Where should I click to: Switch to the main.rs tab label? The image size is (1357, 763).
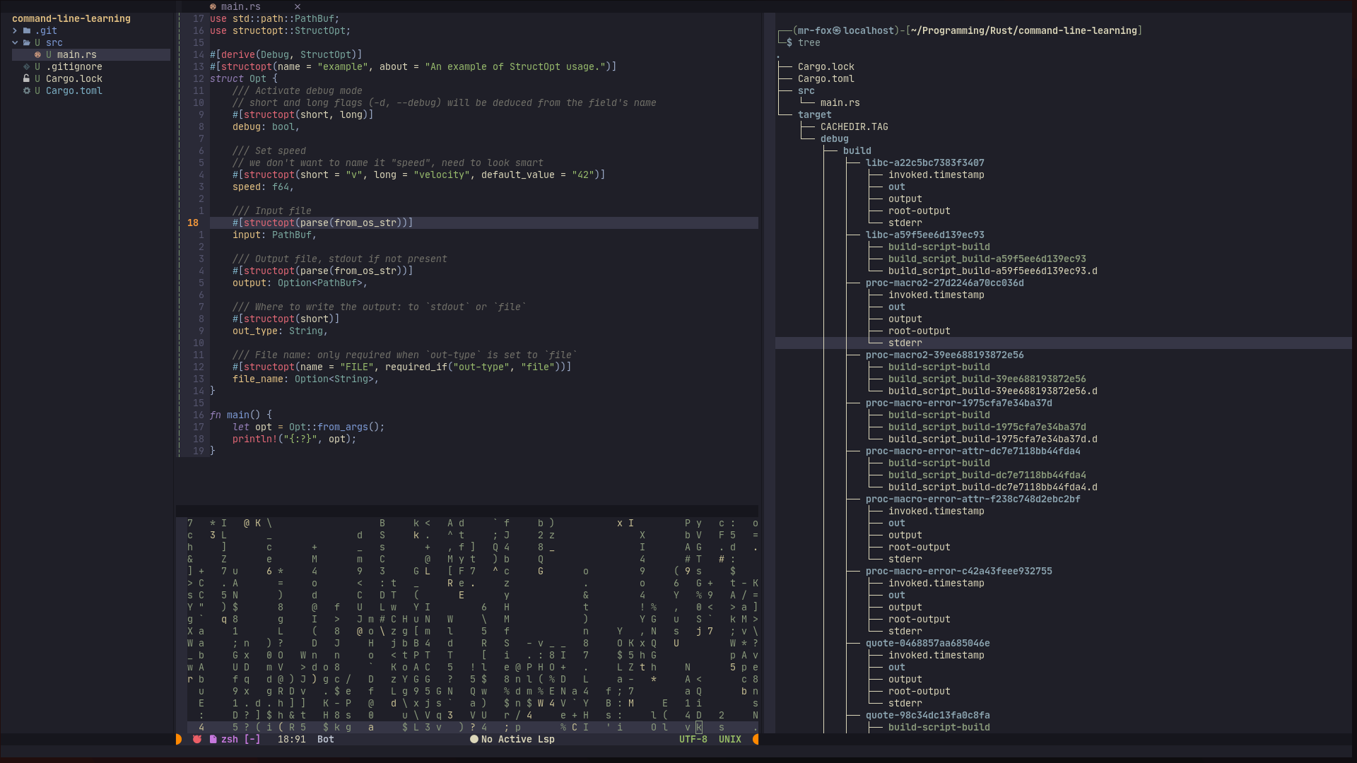point(241,6)
